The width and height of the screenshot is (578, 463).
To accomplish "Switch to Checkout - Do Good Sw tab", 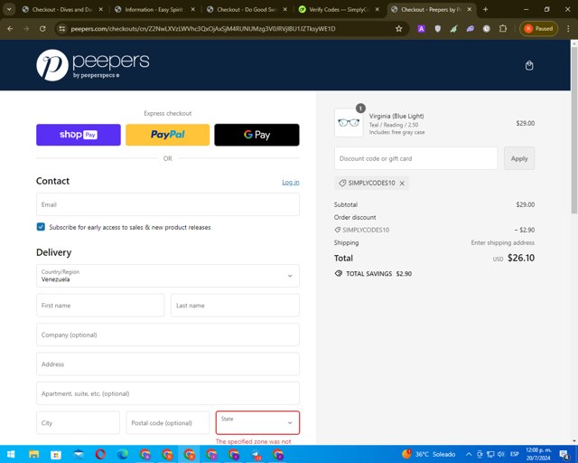I will tap(247, 10).
